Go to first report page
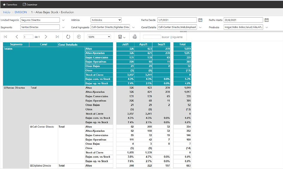 pyautogui.click(x=5, y=37)
